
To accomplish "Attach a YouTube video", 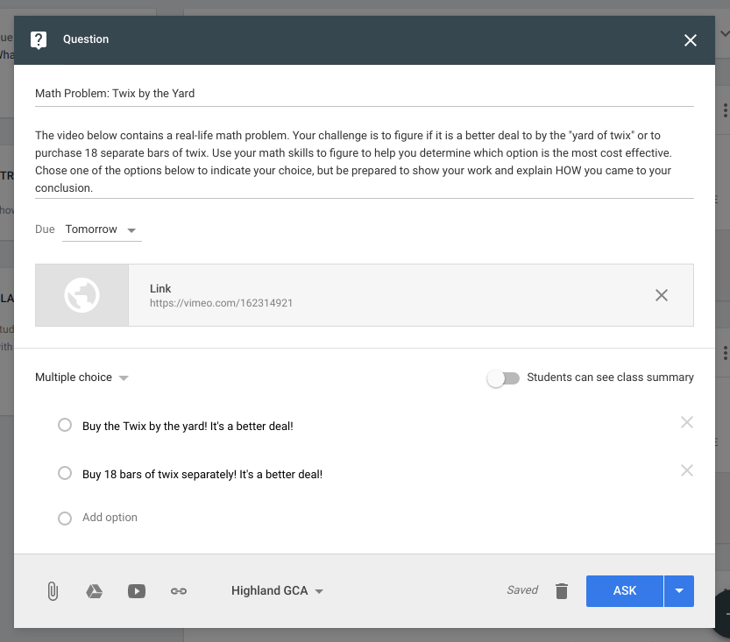I will (x=137, y=591).
